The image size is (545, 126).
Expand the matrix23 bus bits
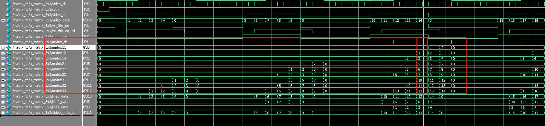point(3,75)
